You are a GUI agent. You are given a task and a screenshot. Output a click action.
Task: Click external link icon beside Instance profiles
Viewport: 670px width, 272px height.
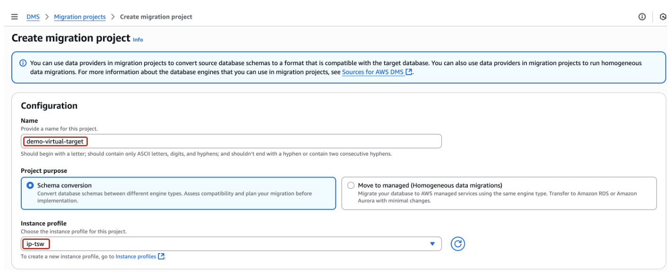[161, 256]
